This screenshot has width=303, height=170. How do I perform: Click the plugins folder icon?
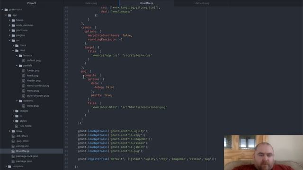click(13, 35)
